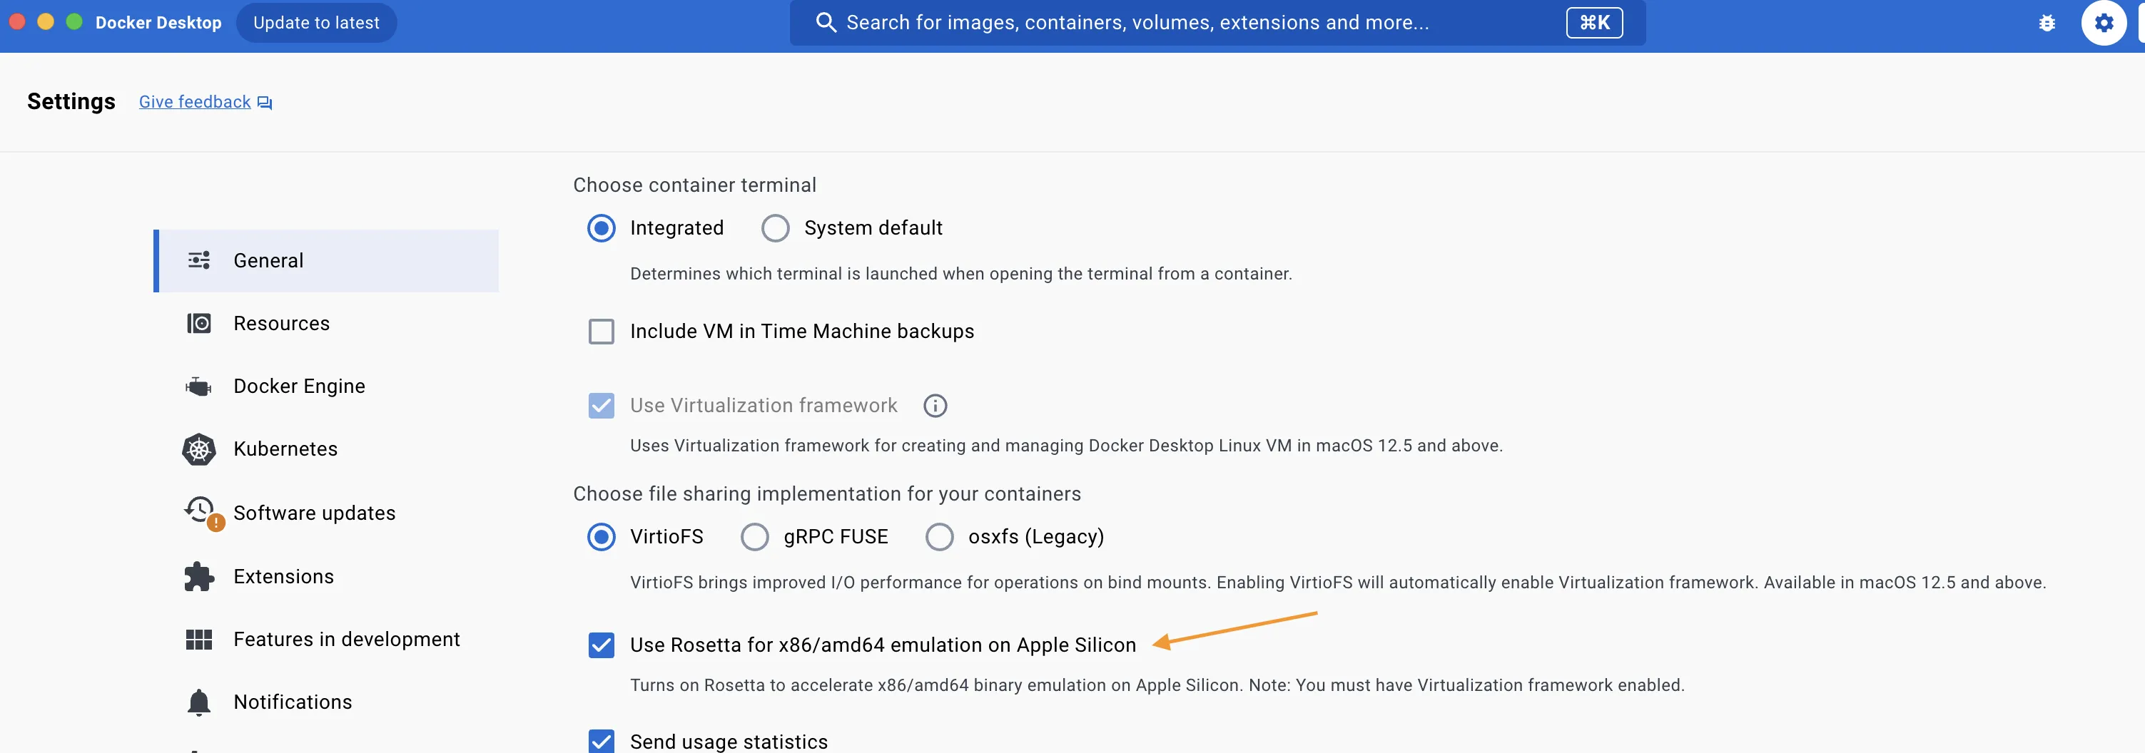Viewport: 2145px width, 753px height.
Task: Click the Extensions puzzle piece icon
Action: click(199, 577)
